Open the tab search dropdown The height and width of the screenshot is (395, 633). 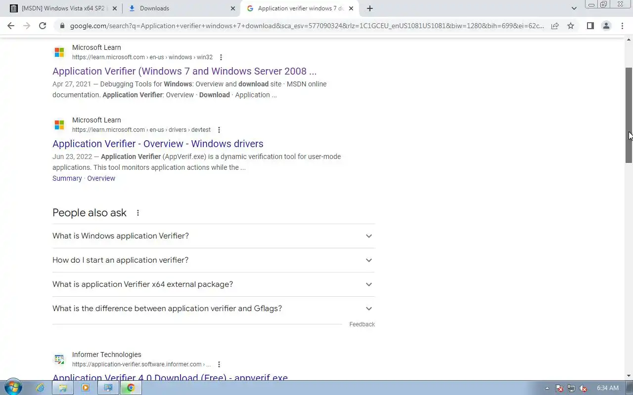click(574, 8)
